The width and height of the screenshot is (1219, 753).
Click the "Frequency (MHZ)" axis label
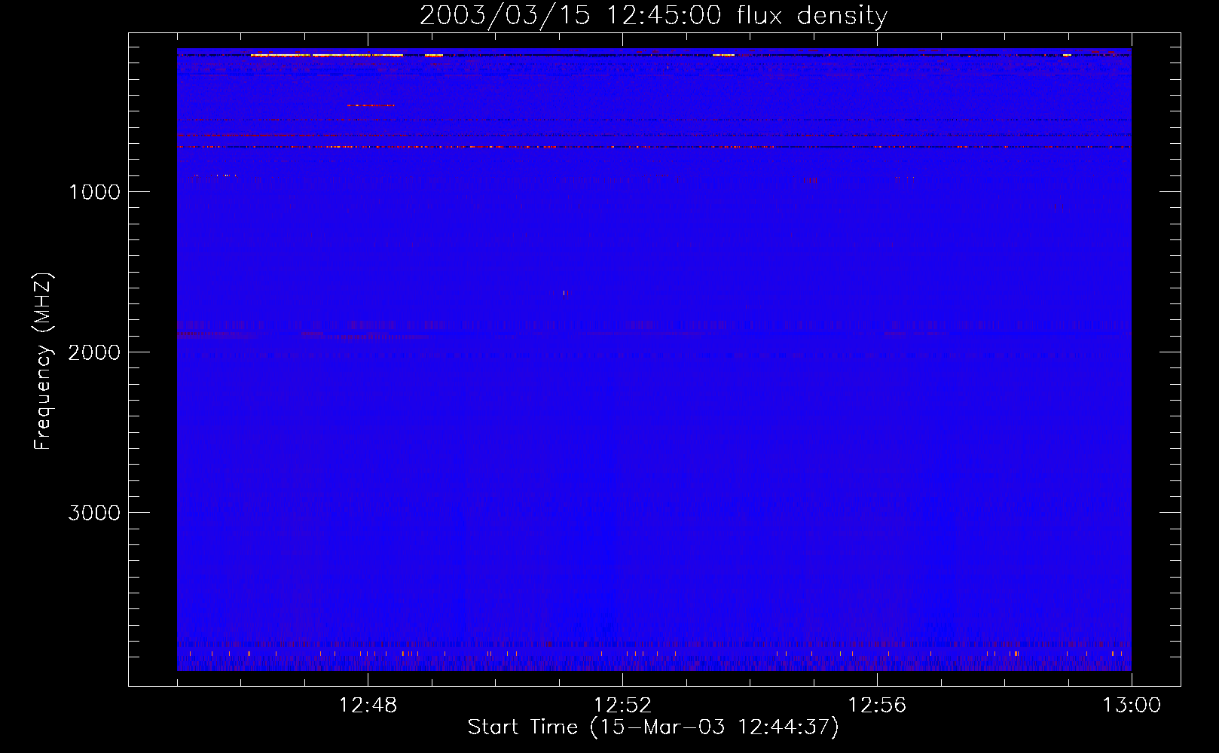43,361
